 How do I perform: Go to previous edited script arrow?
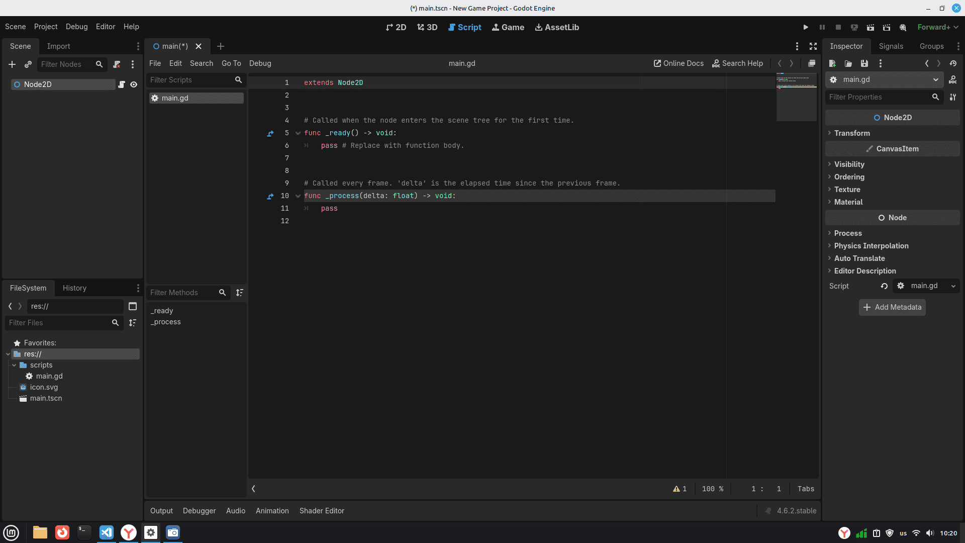point(780,63)
